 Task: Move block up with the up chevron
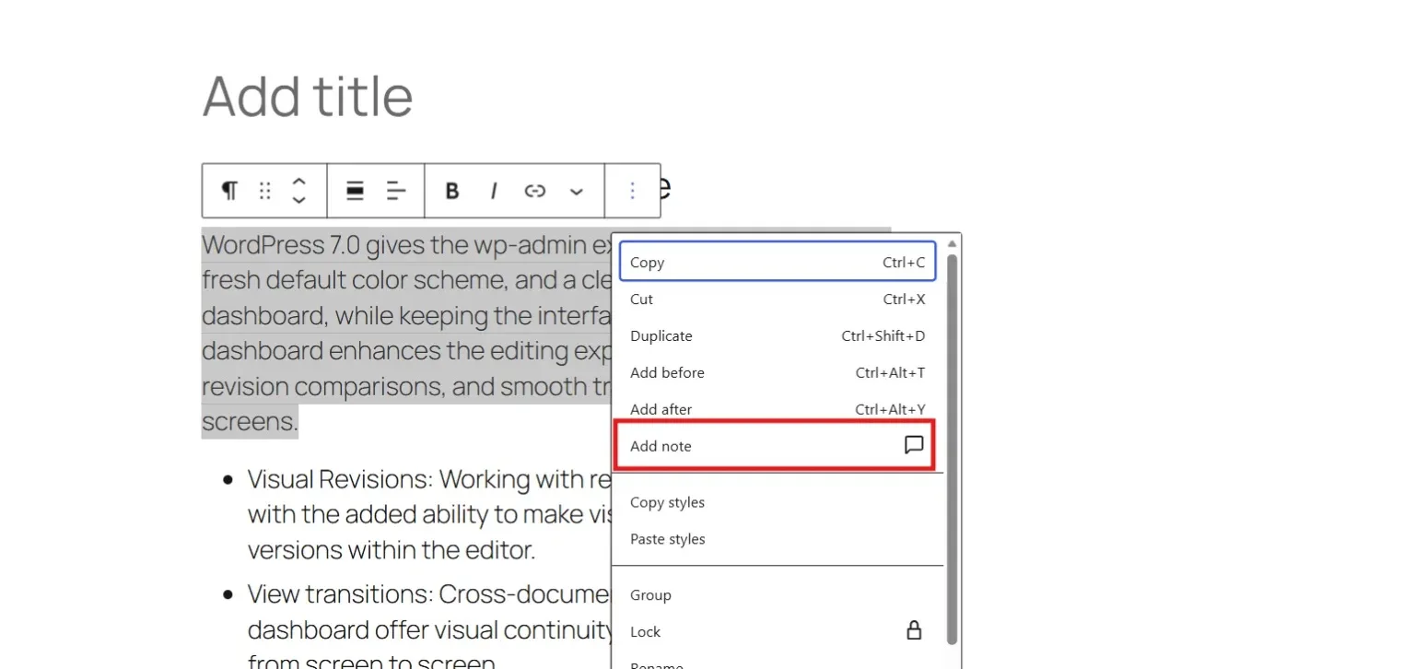298,182
